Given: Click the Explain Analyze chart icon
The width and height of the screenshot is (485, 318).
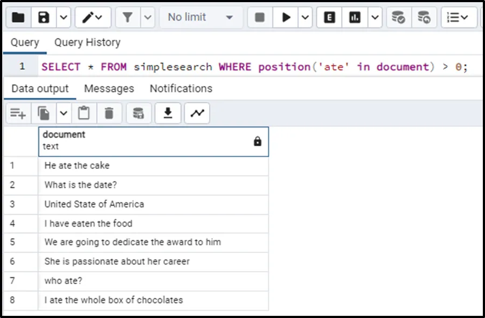Looking at the screenshot, I should [355, 18].
